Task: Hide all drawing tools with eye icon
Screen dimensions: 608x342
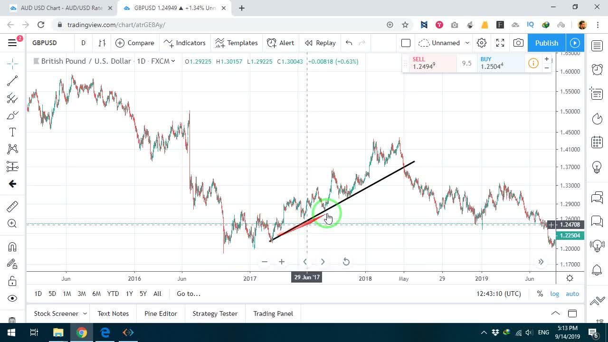Action: tap(12, 298)
